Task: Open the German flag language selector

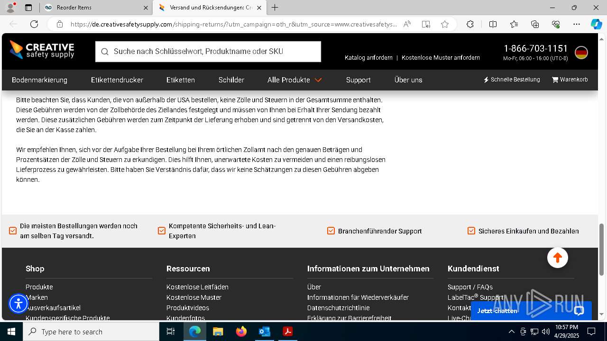Action: click(x=581, y=53)
